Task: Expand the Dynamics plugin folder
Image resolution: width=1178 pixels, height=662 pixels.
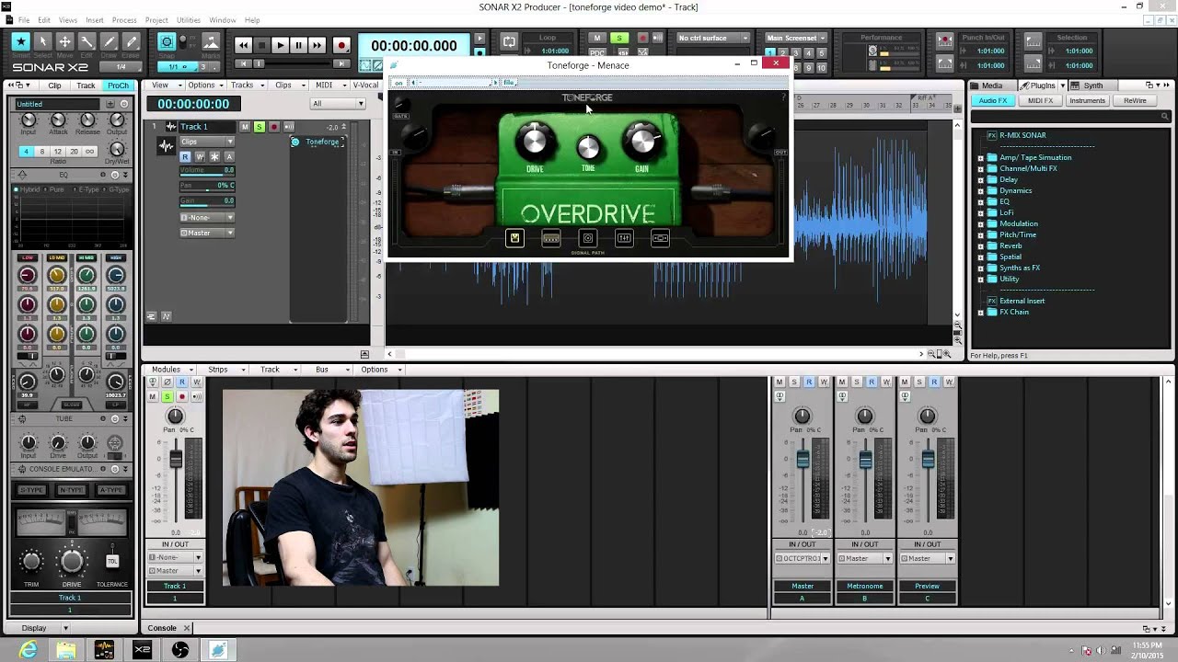Action: tap(980, 190)
